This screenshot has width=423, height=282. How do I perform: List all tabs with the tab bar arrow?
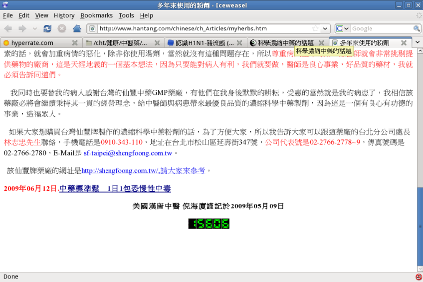click(x=418, y=43)
